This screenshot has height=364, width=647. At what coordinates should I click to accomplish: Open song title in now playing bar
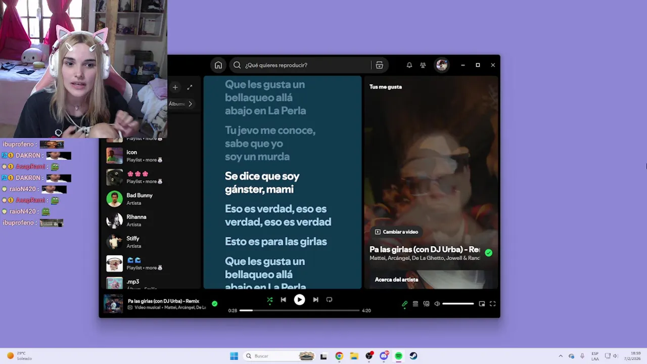164,301
